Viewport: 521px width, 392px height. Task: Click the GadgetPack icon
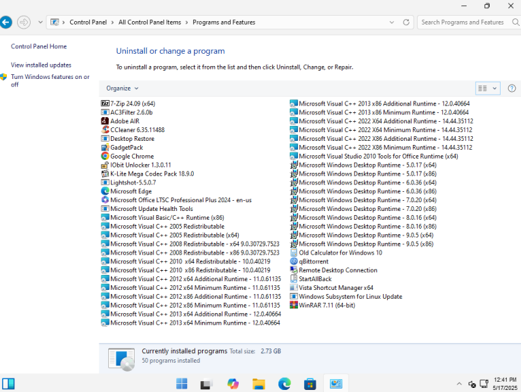click(x=105, y=147)
